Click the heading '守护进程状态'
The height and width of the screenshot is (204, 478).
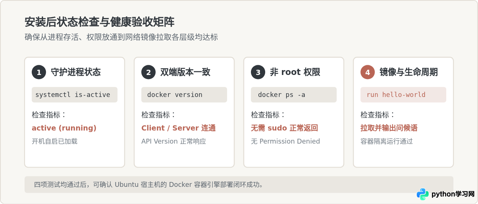pos(76,72)
